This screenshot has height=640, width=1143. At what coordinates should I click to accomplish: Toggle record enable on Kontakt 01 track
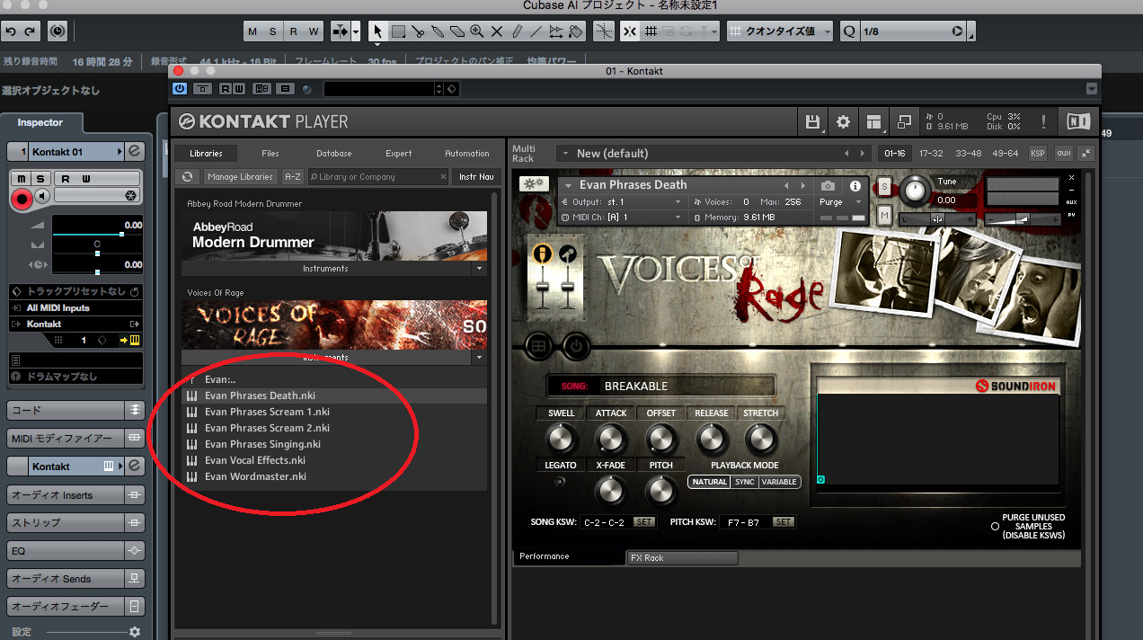tap(21, 199)
